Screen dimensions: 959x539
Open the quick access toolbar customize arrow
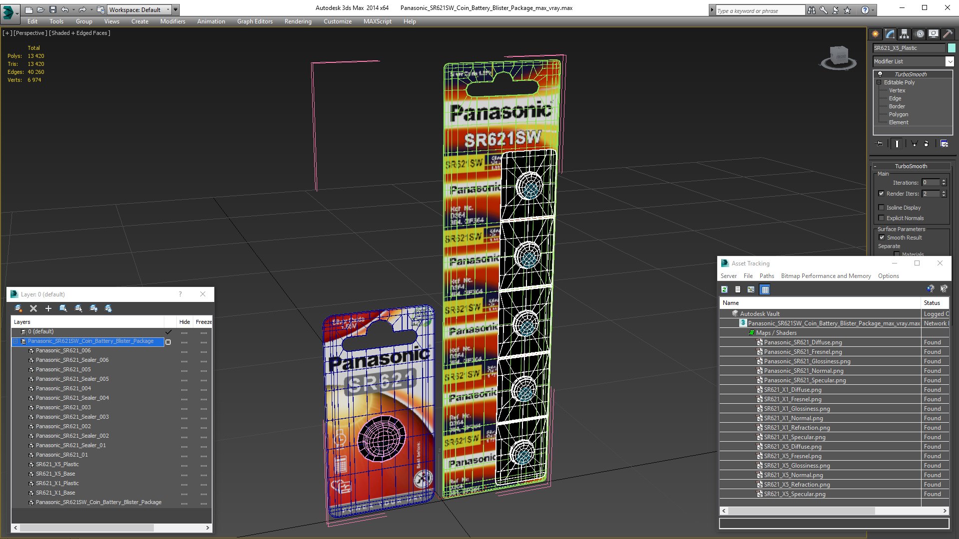(x=176, y=10)
